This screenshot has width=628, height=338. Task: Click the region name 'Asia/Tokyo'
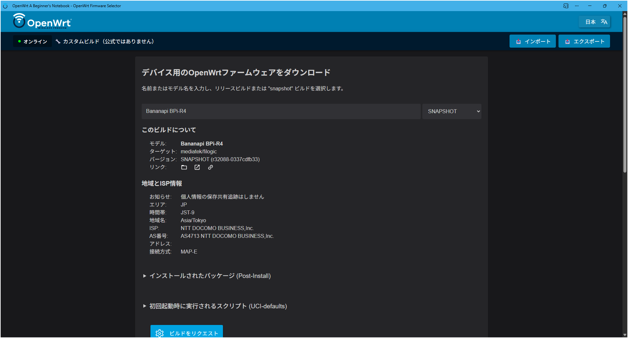(194, 220)
